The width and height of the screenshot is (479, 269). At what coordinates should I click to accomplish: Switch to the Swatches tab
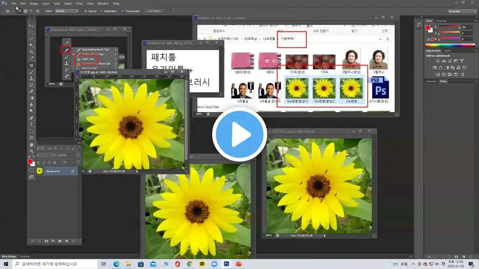[441, 21]
